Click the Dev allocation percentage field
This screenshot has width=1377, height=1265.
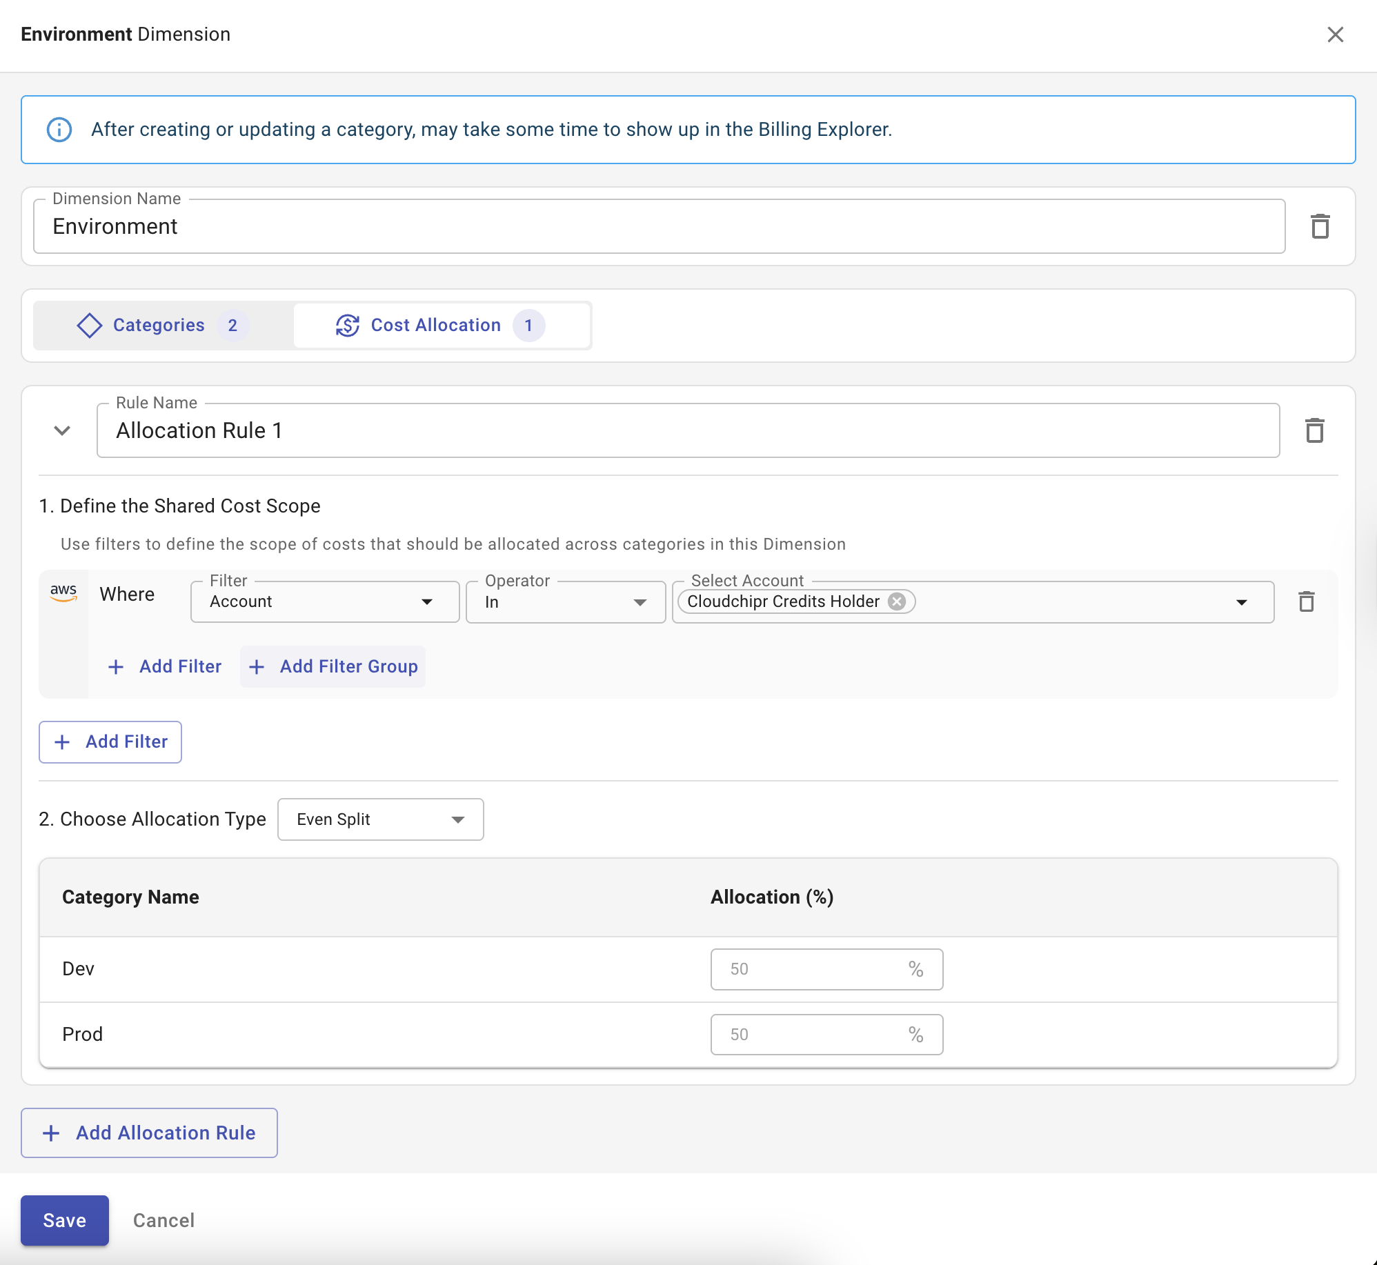(814, 969)
